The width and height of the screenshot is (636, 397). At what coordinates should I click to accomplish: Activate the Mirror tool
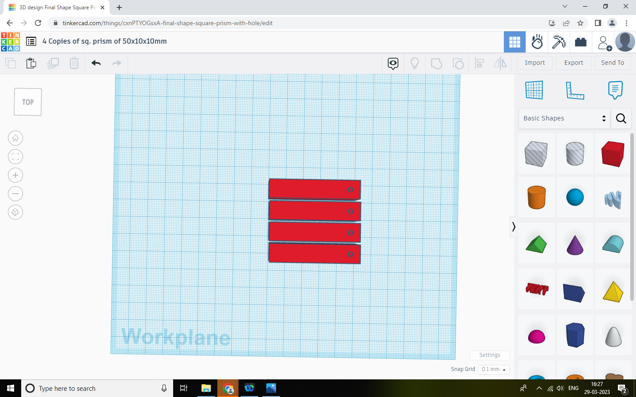tap(500, 63)
